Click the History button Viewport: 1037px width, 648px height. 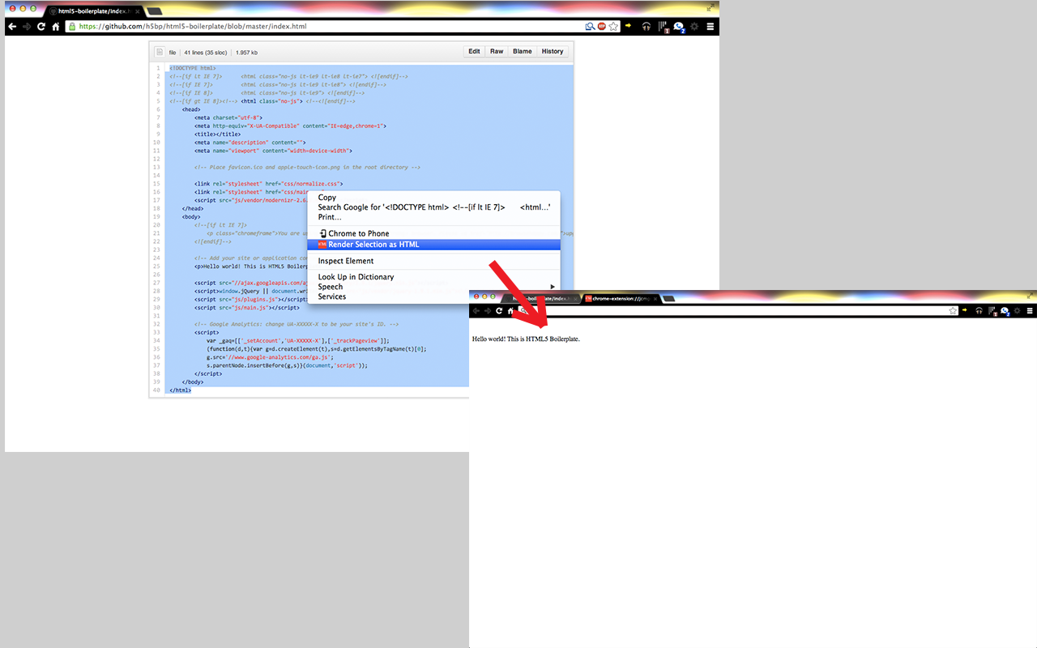[x=553, y=51]
